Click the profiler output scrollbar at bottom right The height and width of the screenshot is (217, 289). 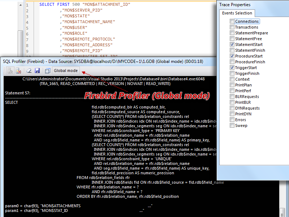[282, 212]
